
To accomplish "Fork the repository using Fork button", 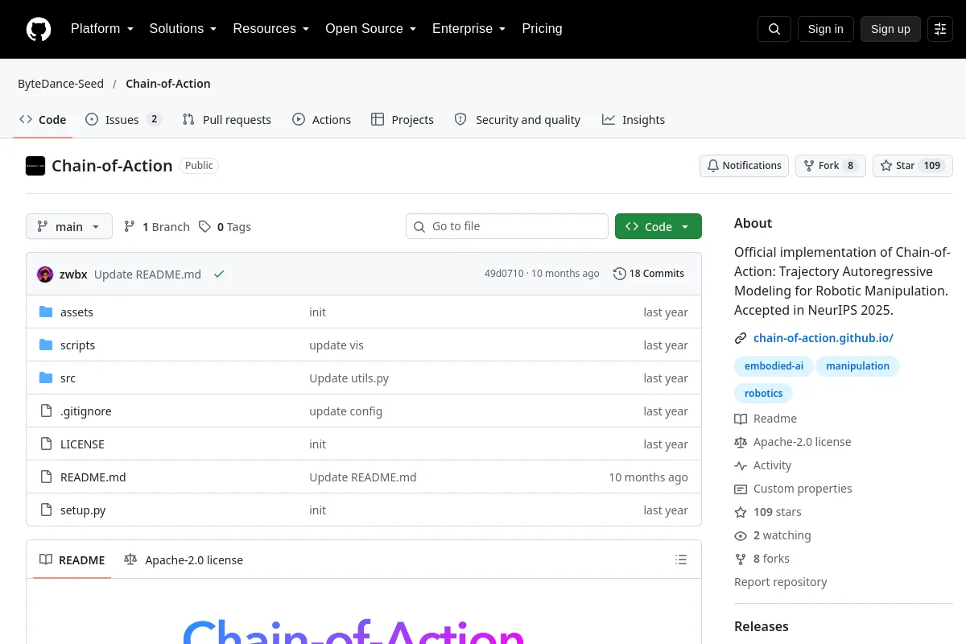I will (x=831, y=166).
